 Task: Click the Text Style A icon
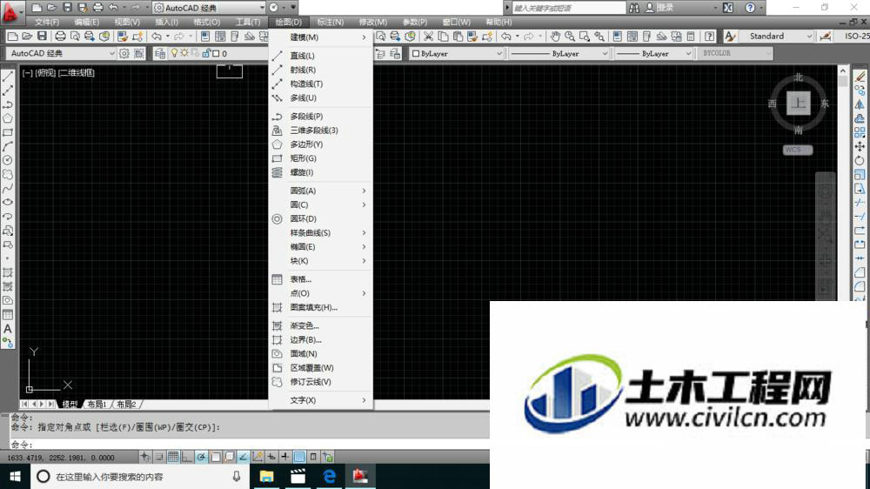(730, 37)
